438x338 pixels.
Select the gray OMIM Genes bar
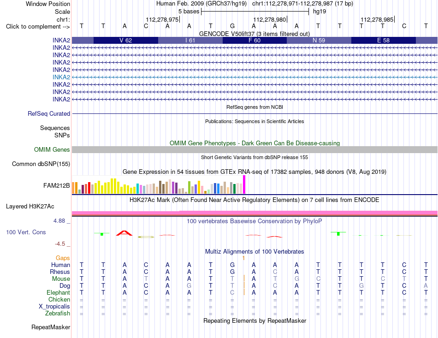[x=255, y=150]
